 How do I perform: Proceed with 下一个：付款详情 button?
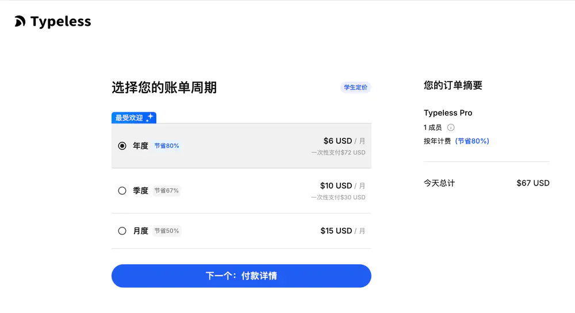coord(241,276)
